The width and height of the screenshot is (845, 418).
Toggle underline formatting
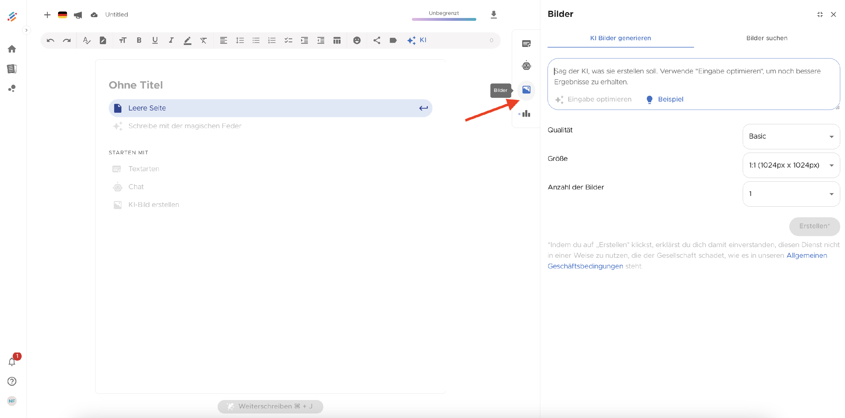155,40
